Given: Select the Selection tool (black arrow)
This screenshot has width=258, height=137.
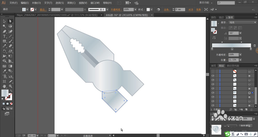Looking at the screenshot, I should pos(4,21).
